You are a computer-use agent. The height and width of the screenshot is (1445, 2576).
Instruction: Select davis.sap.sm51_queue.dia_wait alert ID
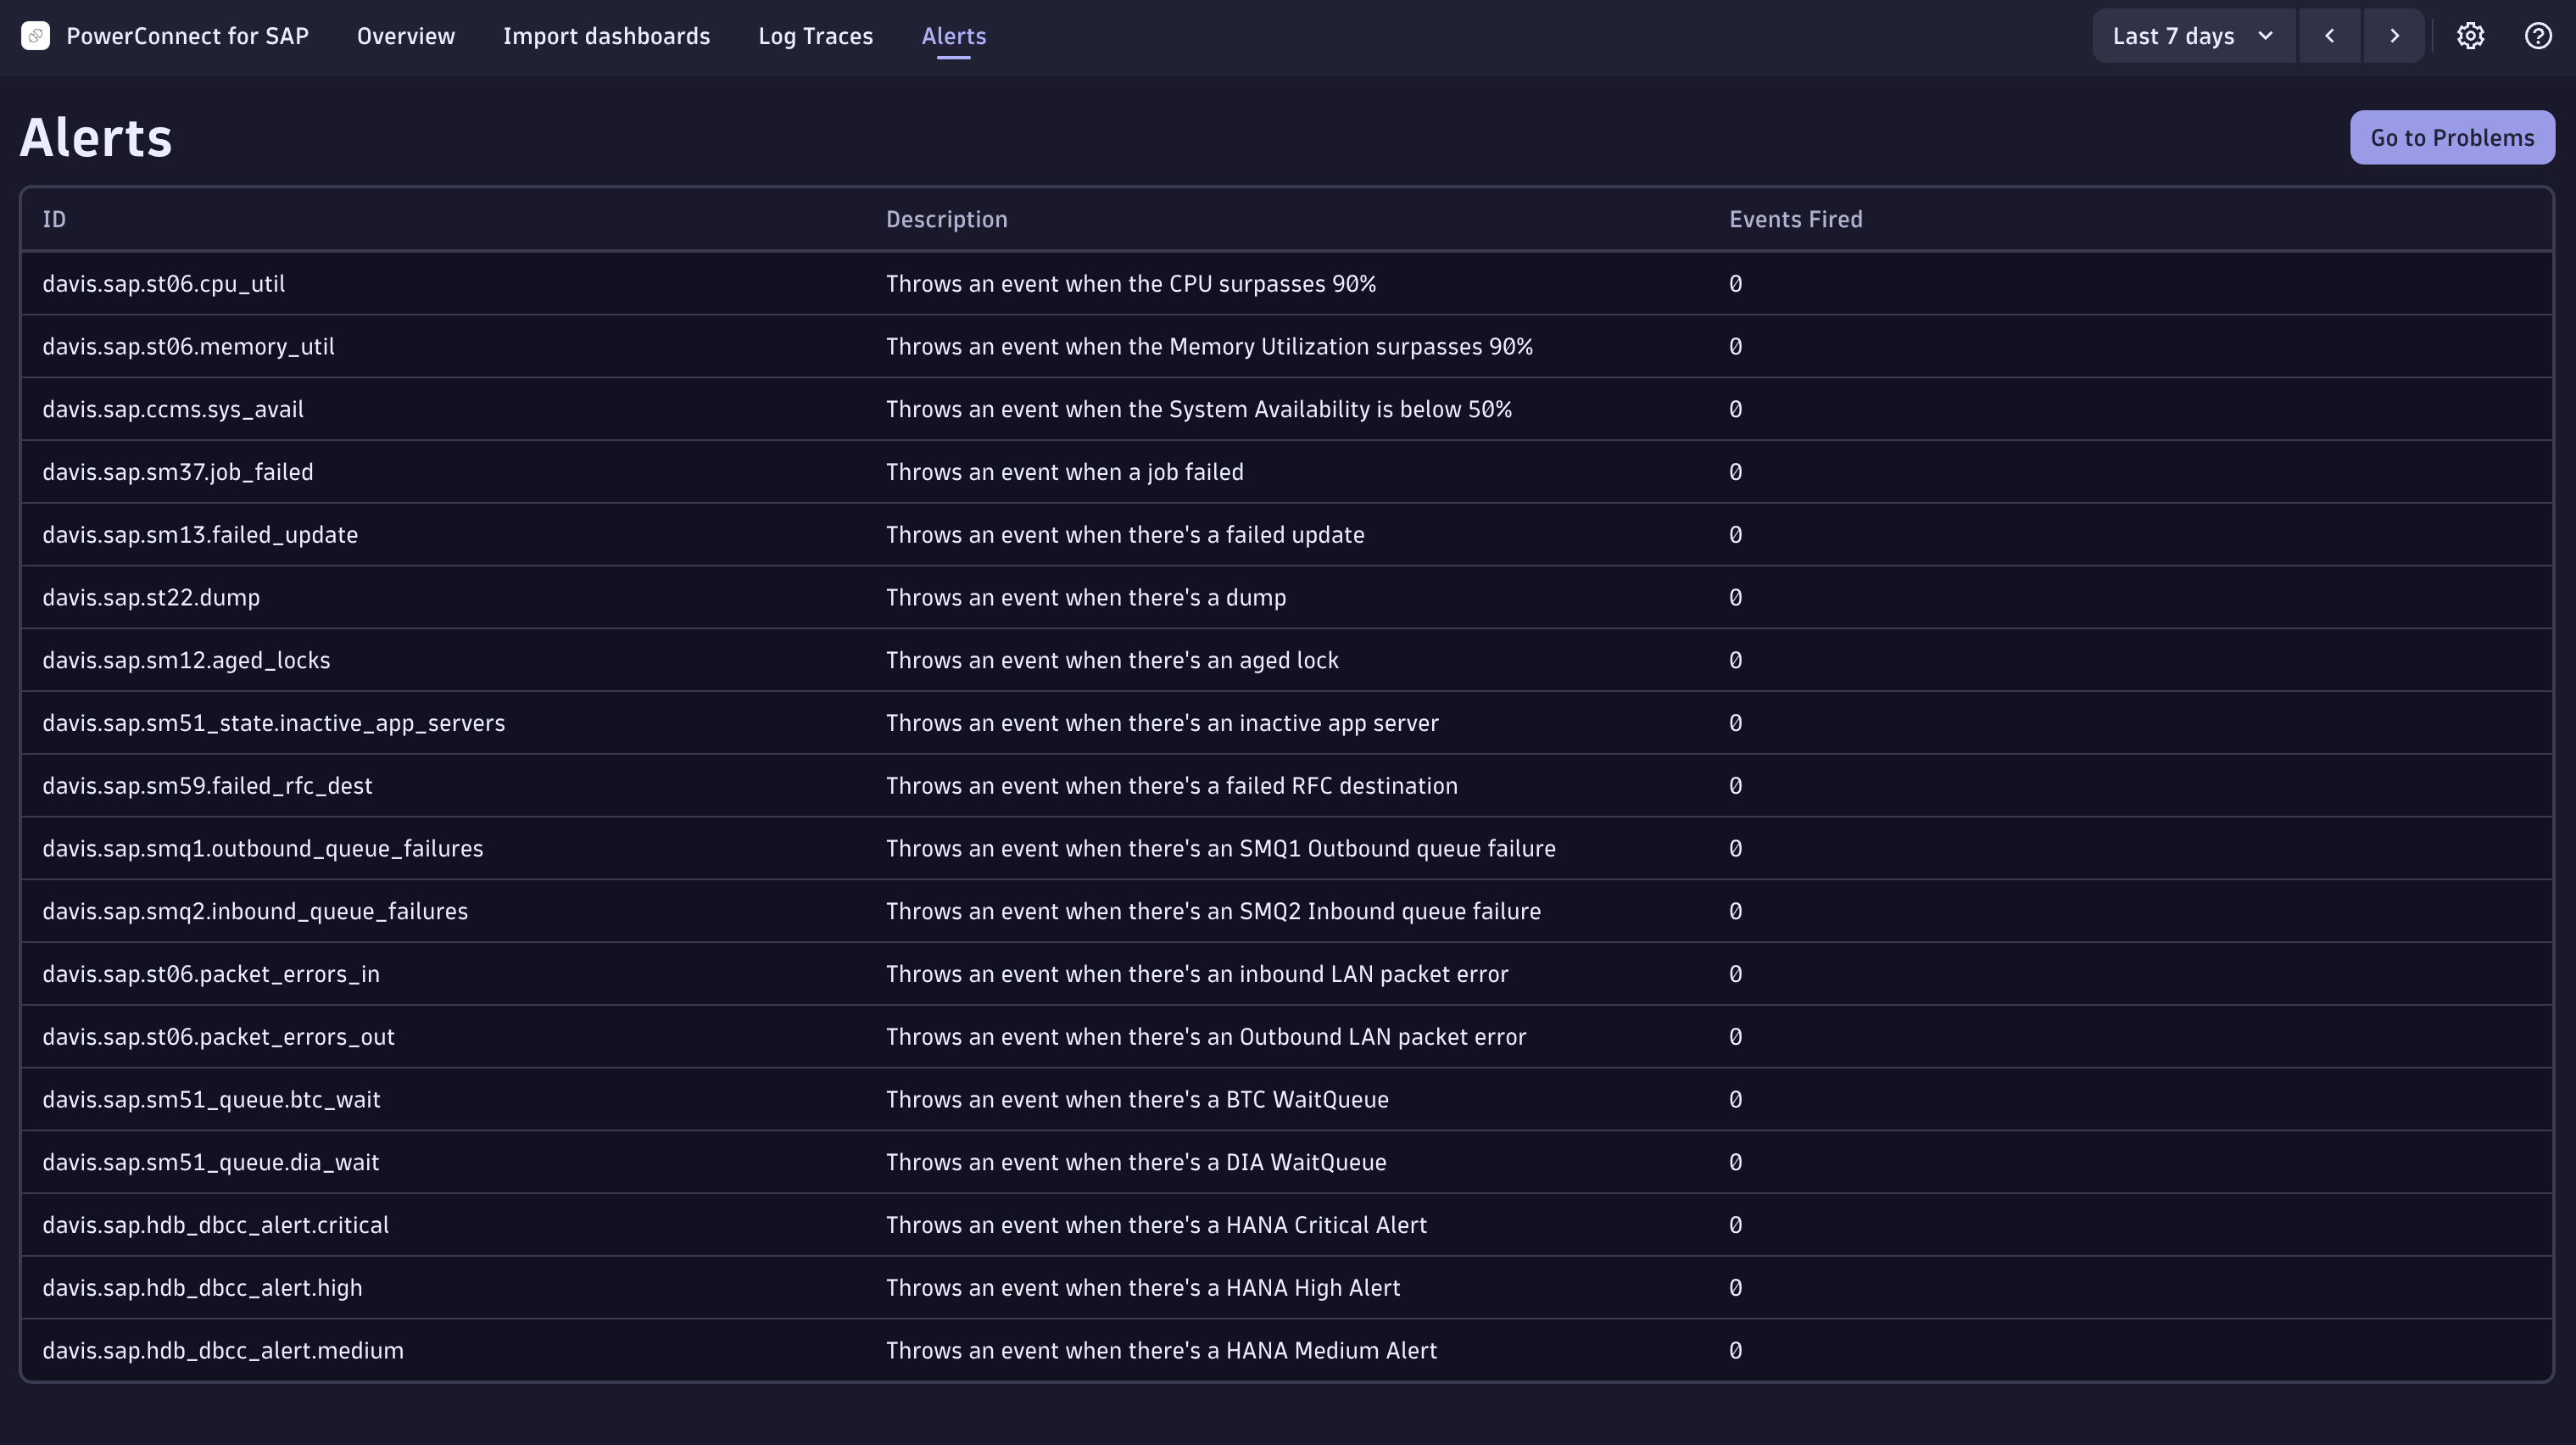[x=210, y=1162]
